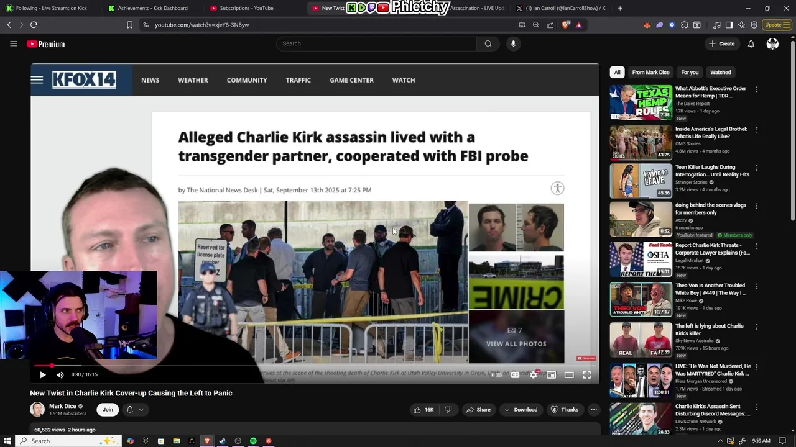Focus the YouTube search field
The height and width of the screenshot is (447, 796).
coord(376,43)
